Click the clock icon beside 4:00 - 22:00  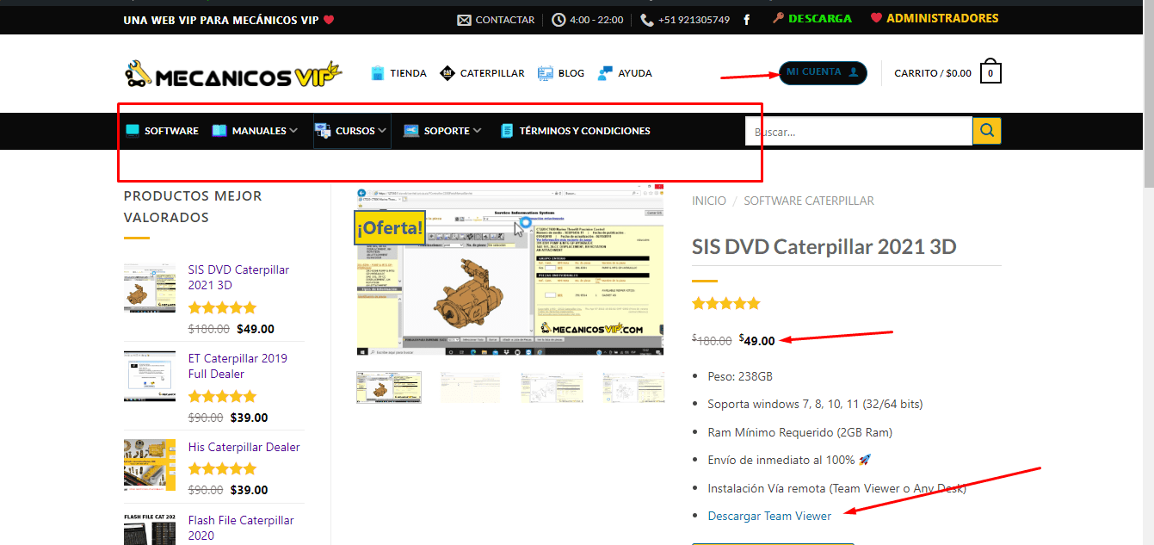[x=558, y=20]
